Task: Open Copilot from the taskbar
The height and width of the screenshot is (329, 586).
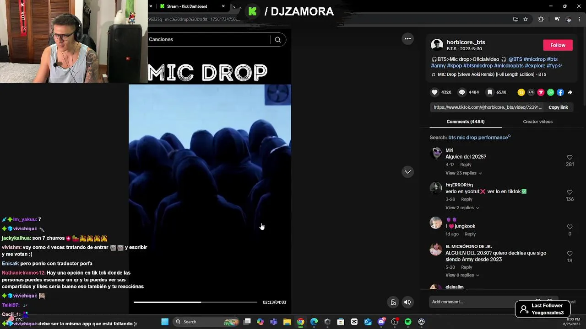Action: [260, 322]
